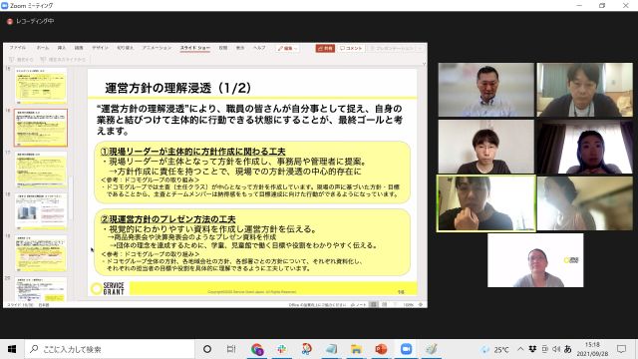Open Slack from the taskbar

[281, 349]
